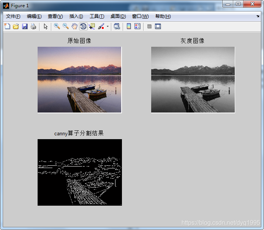
Task: Click the dock figure arrow icon
Action: 258,16
